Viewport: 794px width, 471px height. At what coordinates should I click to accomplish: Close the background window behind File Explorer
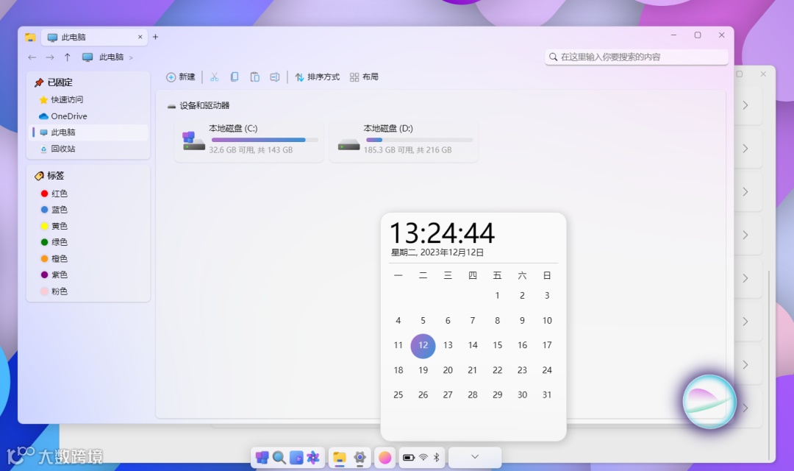(x=763, y=74)
